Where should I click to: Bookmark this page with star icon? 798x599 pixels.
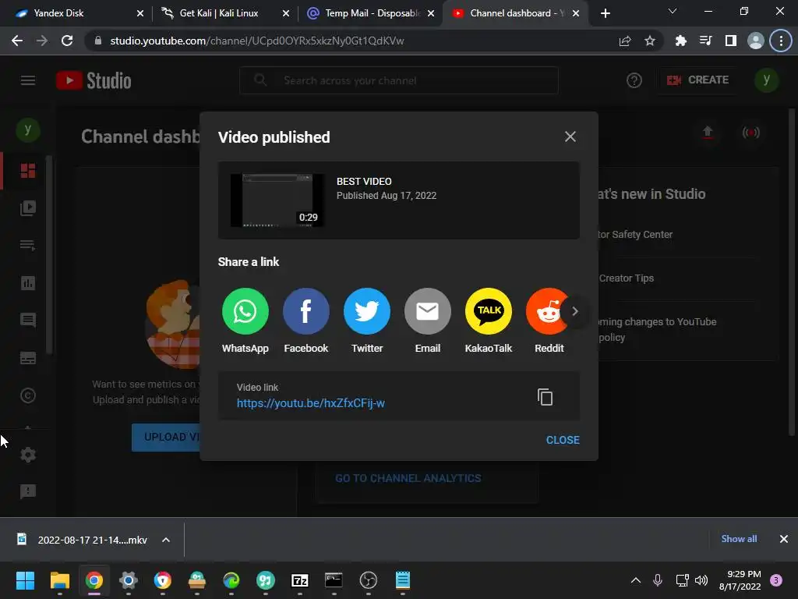coord(650,41)
